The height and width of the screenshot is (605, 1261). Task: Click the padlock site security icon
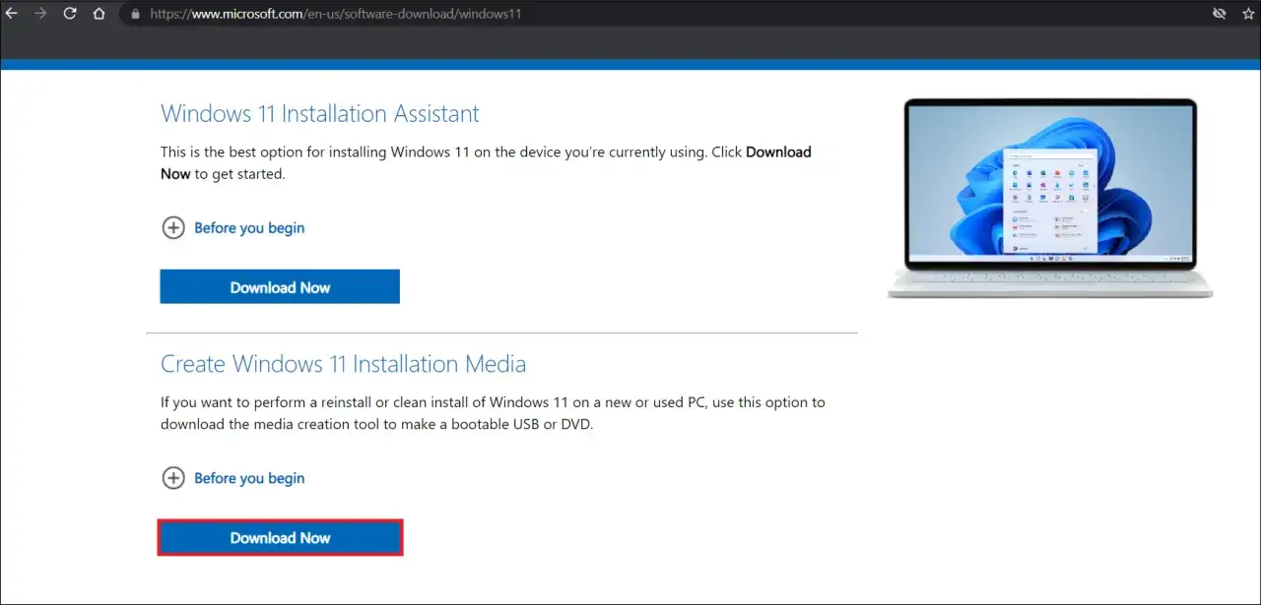136,15
